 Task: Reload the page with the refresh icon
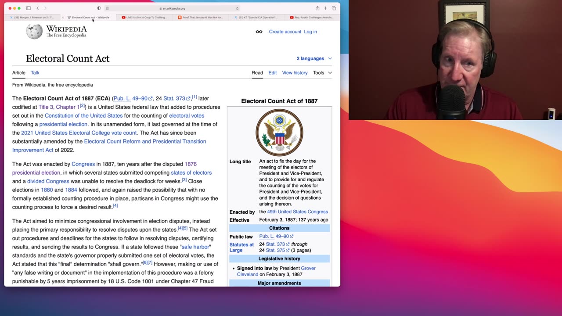coord(237,8)
